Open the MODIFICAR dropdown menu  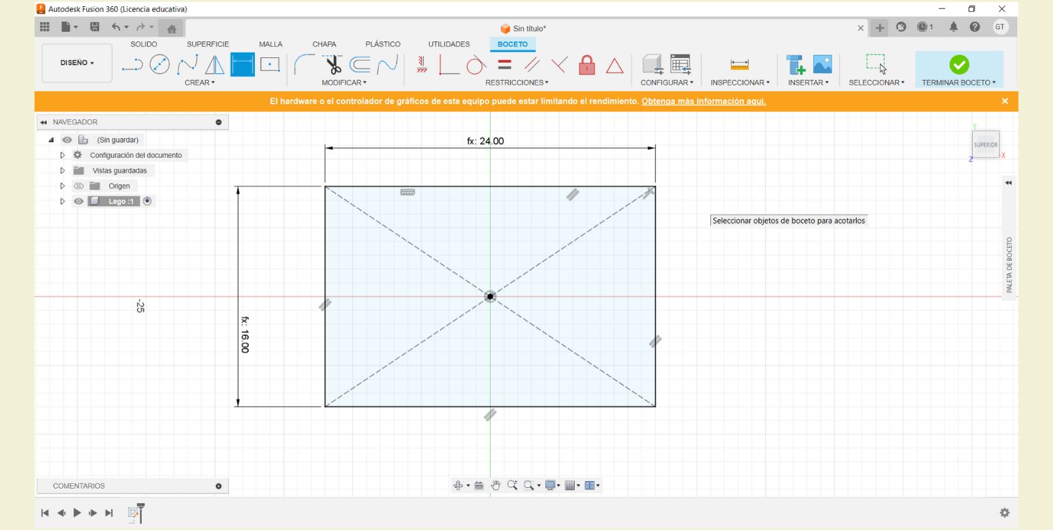344,83
